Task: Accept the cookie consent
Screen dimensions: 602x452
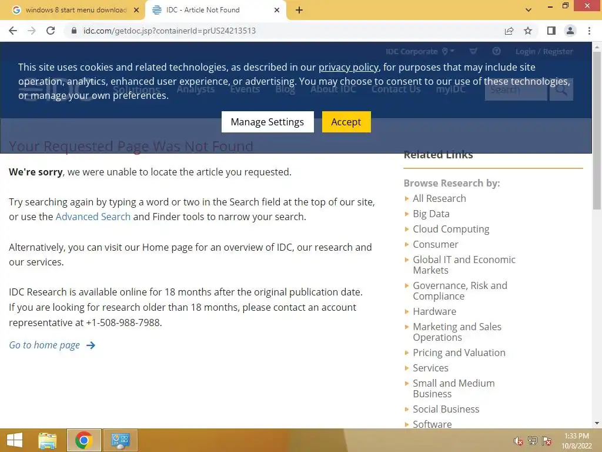Action: (x=346, y=122)
